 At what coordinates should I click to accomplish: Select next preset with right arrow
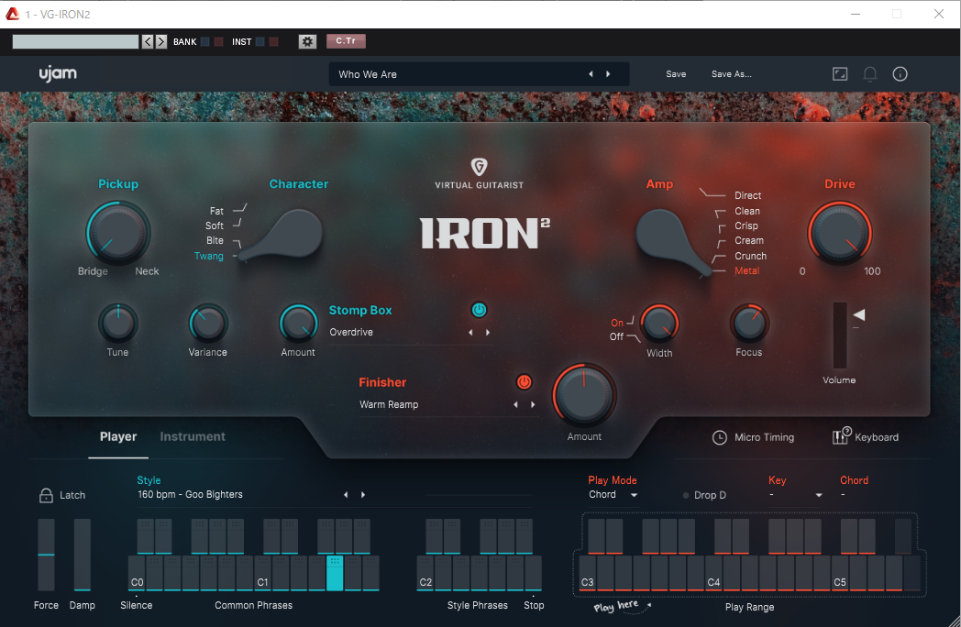(x=608, y=74)
